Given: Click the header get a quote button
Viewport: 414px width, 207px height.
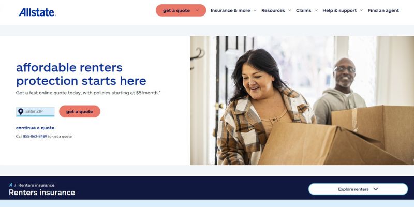Looking at the screenshot, I should click(x=181, y=10).
